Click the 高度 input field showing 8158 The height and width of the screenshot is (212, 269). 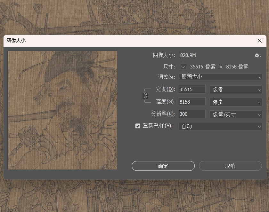(x=192, y=102)
